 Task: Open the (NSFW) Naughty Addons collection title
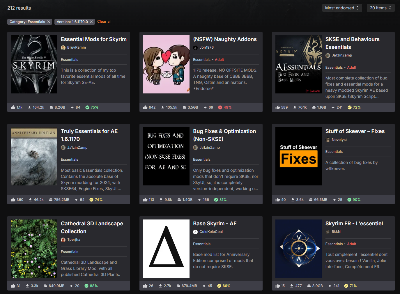point(225,39)
